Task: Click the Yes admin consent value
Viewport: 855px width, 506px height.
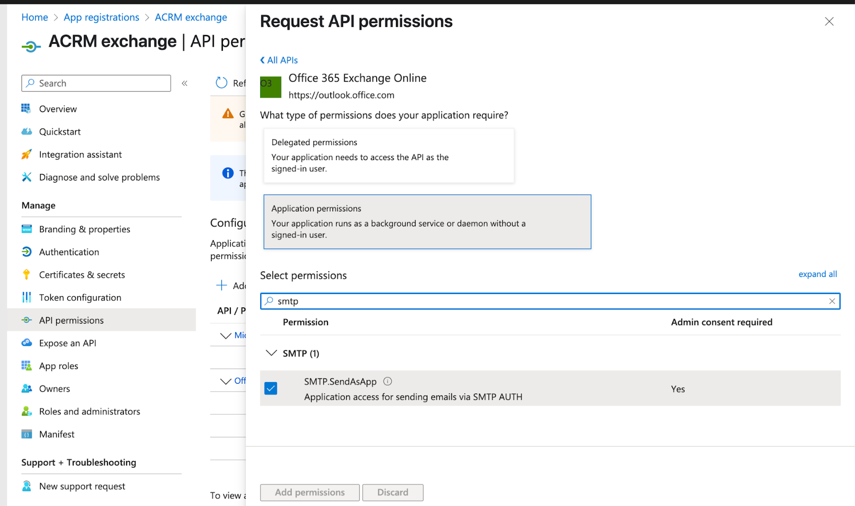Action: click(x=678, y=389)
